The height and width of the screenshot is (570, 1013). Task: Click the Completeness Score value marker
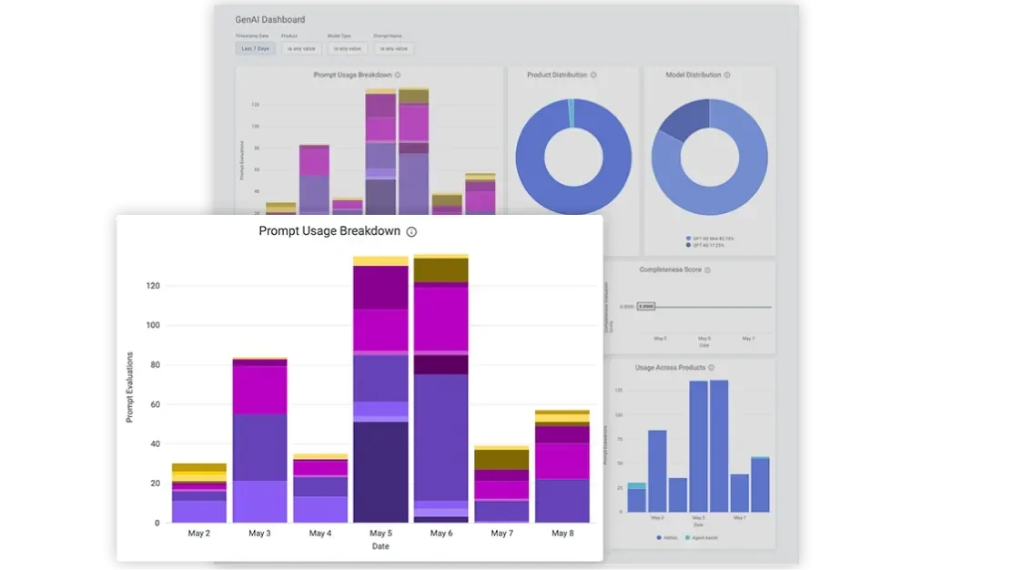coord(646,307)
